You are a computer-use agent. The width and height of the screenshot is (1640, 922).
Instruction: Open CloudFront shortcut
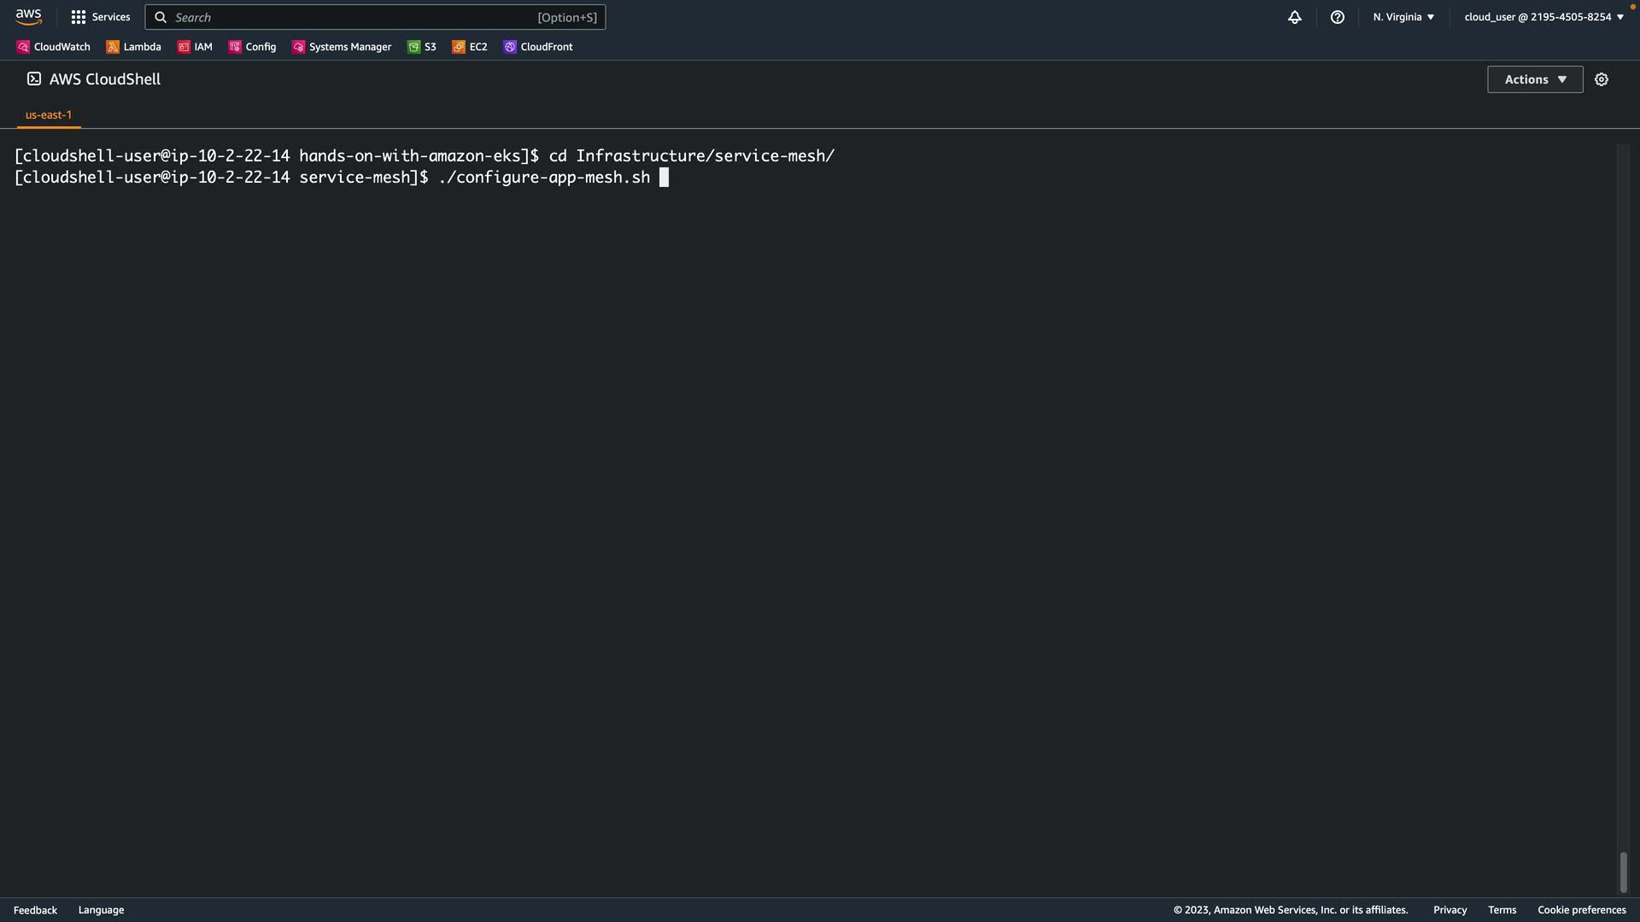538,47
